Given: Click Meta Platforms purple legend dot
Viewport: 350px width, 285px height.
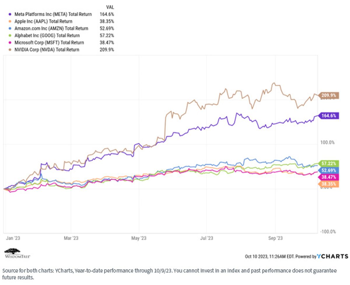Looking at the screenshot, I should coord(10,14).
